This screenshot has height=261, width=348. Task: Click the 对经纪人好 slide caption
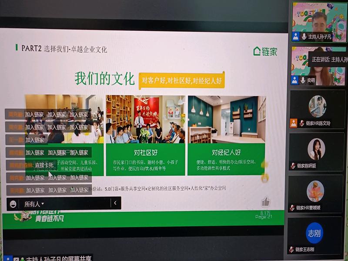point(226,152)
